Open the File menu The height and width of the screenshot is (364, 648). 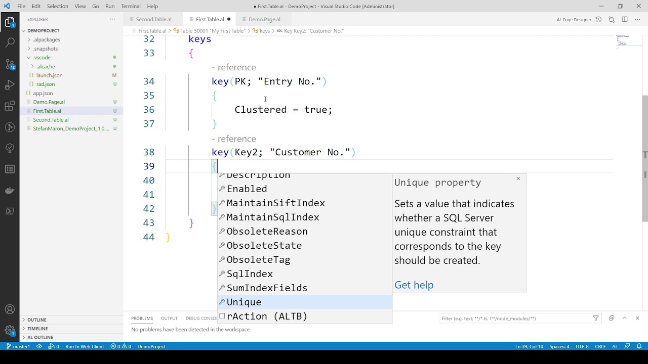point(21,6)
